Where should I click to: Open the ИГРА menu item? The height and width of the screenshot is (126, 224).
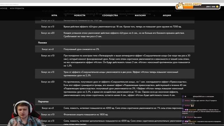[54, 15]
